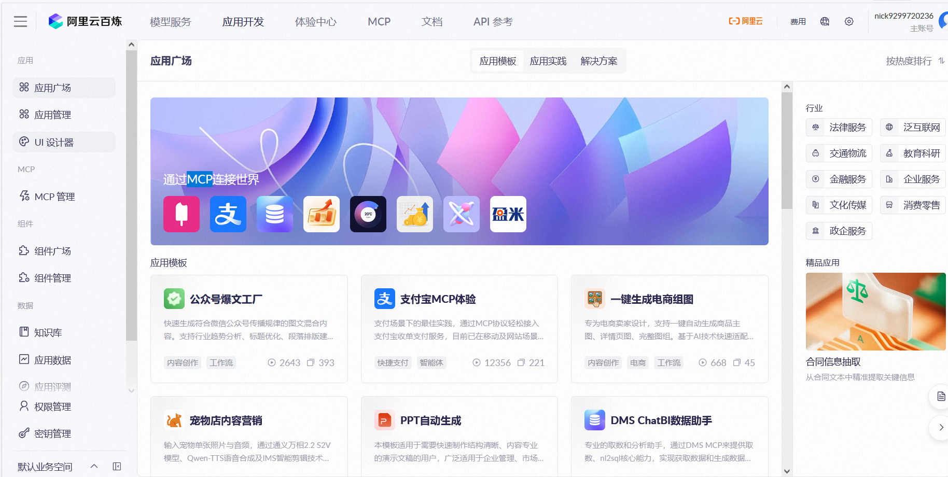Image resolution: width=948 pixels, height=477 pixels.
Task: Open 权限管理 in the sidebar
Action: (64, 406)
